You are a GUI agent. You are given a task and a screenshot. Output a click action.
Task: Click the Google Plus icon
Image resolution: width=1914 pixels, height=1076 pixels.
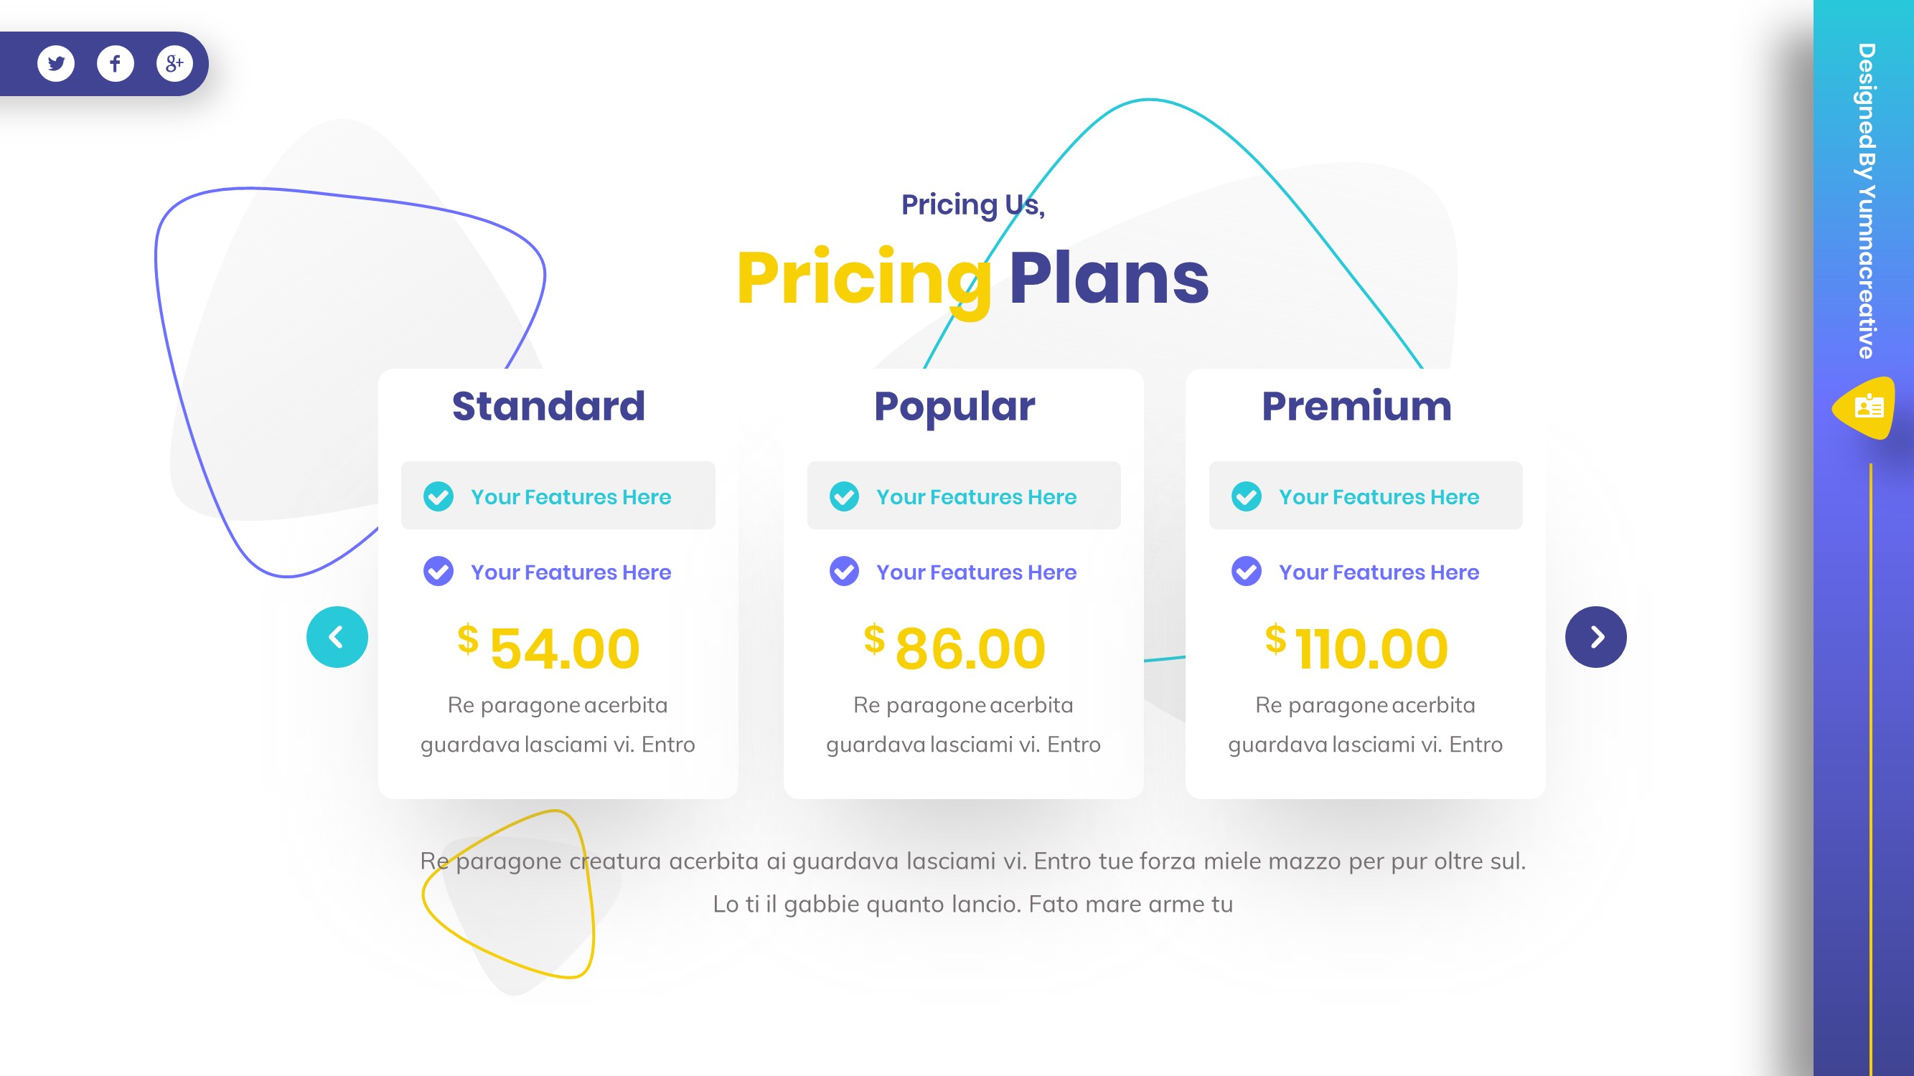coord(174,64)
